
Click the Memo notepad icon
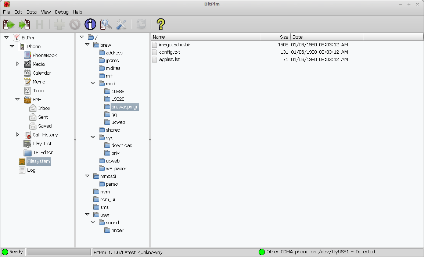click(27, 82)
